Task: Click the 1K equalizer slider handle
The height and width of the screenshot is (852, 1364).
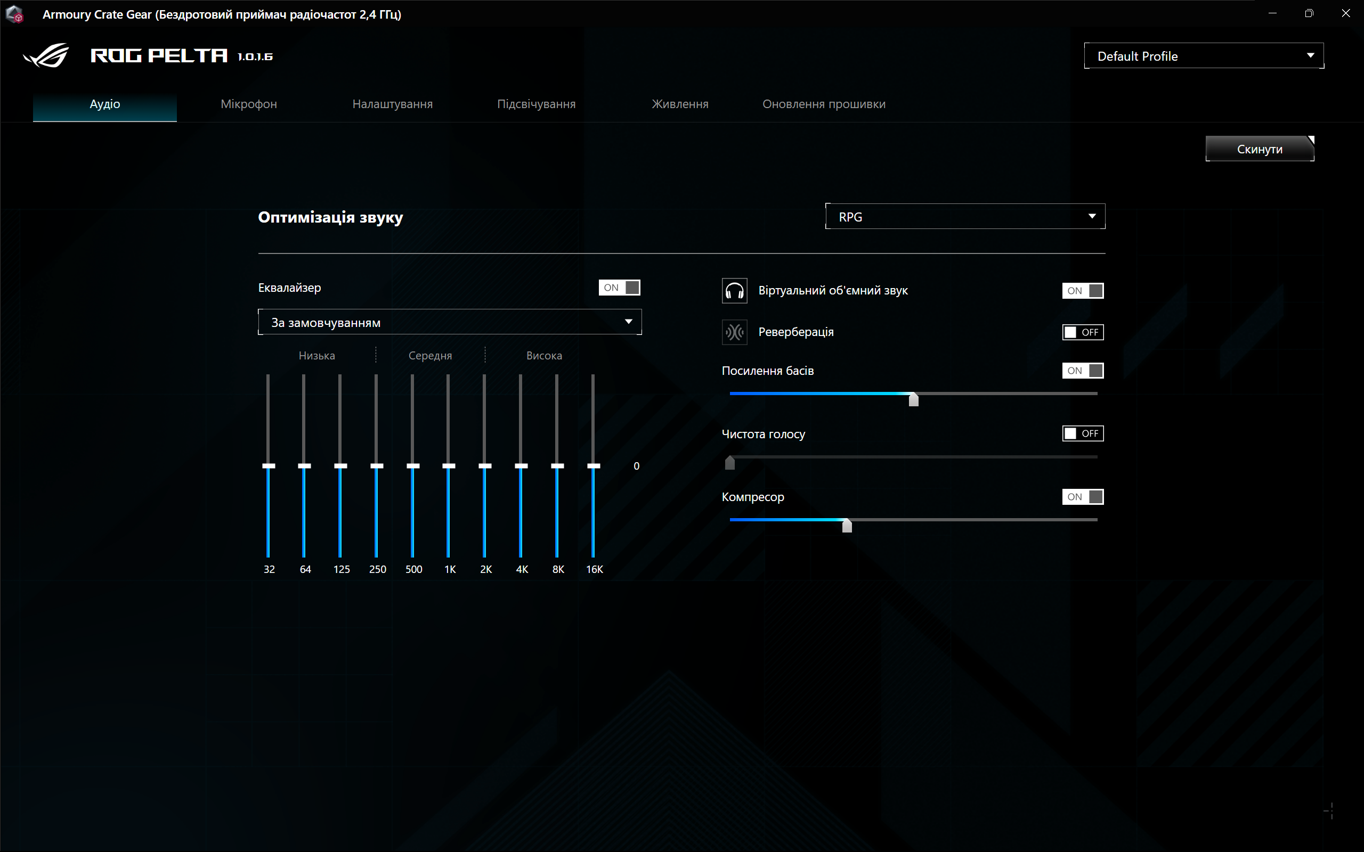Action: tap(449, 466)
